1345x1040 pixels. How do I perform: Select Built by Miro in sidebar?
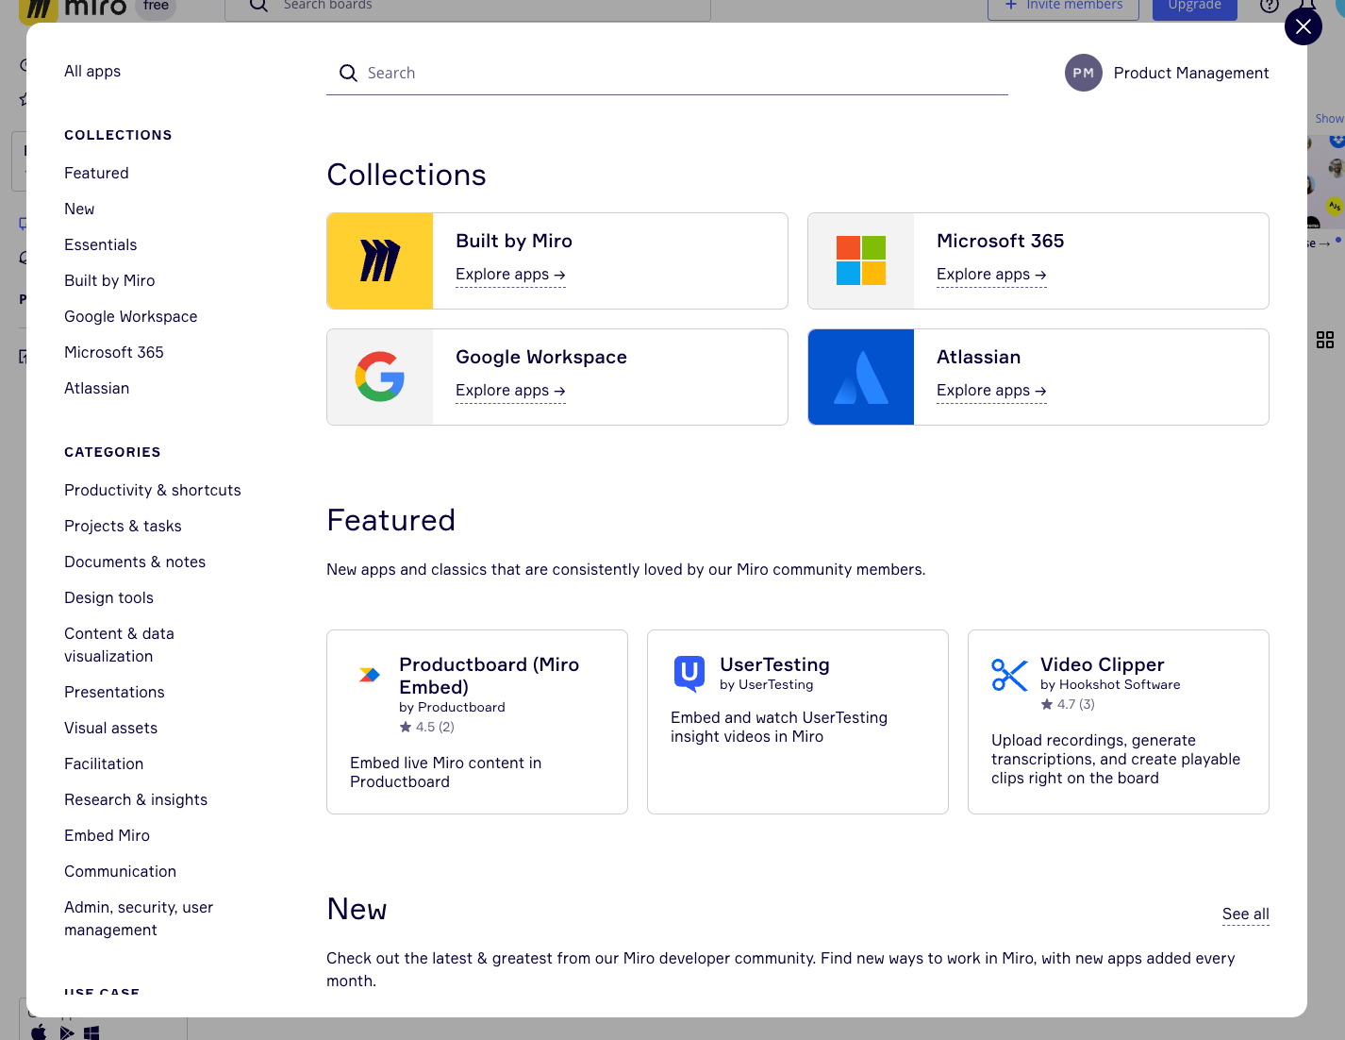click(109, 280)
